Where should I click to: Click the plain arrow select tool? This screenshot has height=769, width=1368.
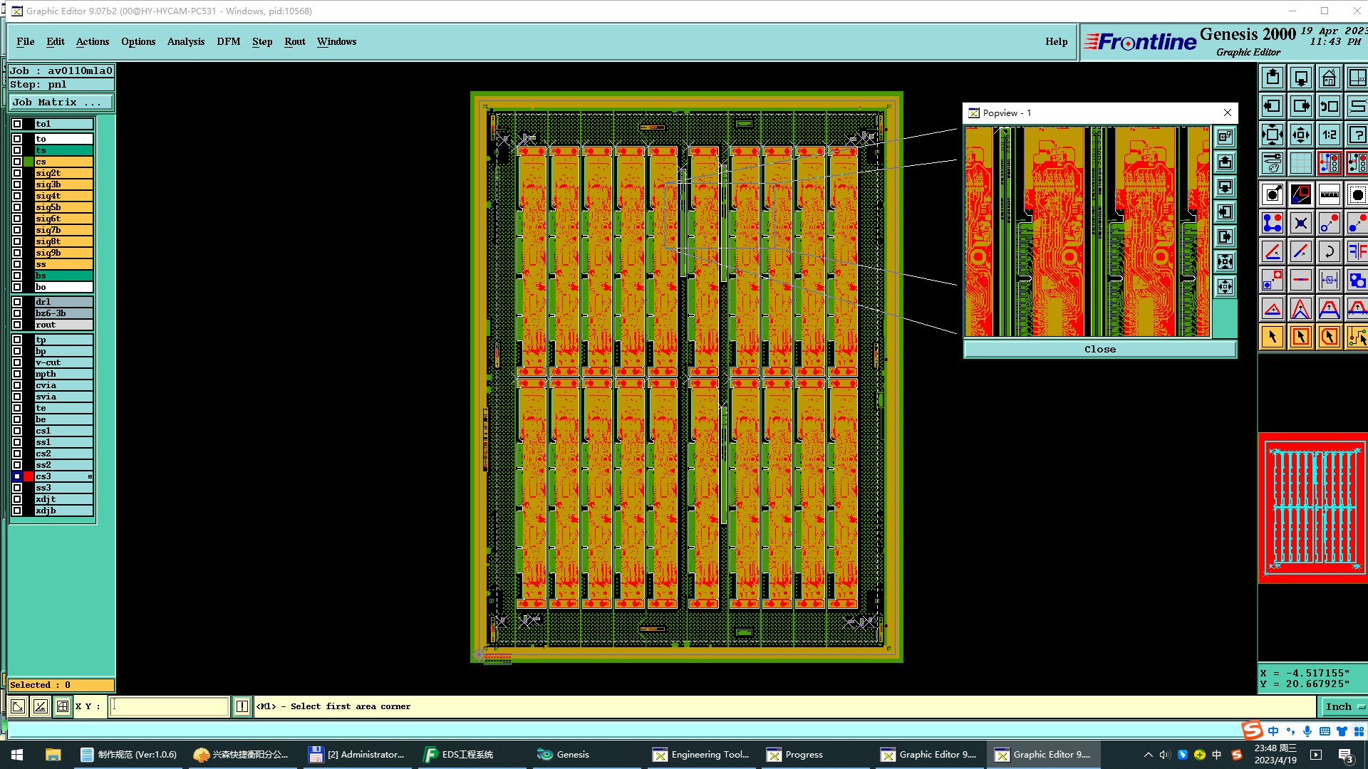click(x=1273, y=337)
